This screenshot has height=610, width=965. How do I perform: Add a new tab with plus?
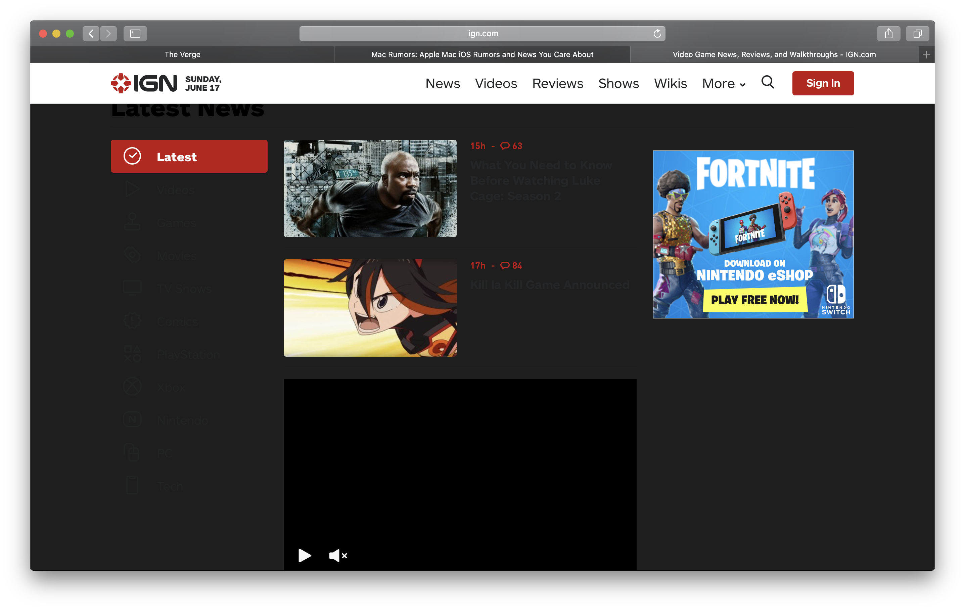(926, 55)
